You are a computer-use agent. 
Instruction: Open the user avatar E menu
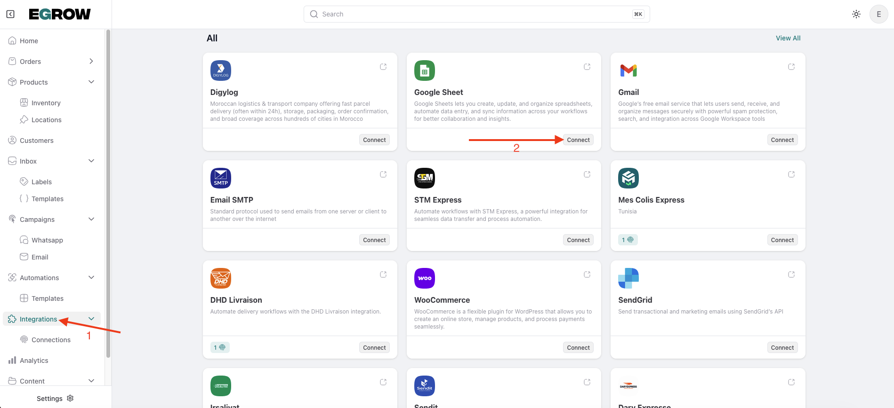[x=878, y=14]
